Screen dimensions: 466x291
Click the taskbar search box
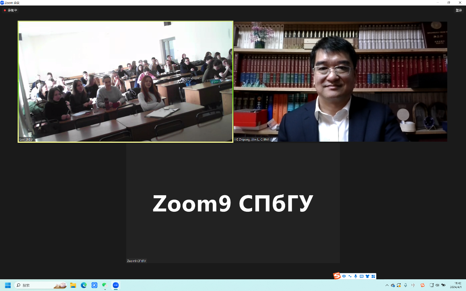click(x=40, y=285)
